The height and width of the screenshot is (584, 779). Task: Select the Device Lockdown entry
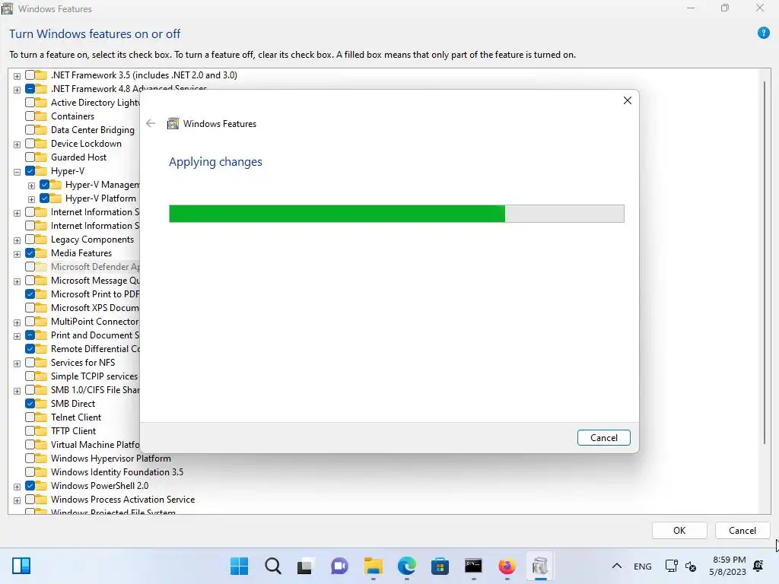tap(86, 144)
